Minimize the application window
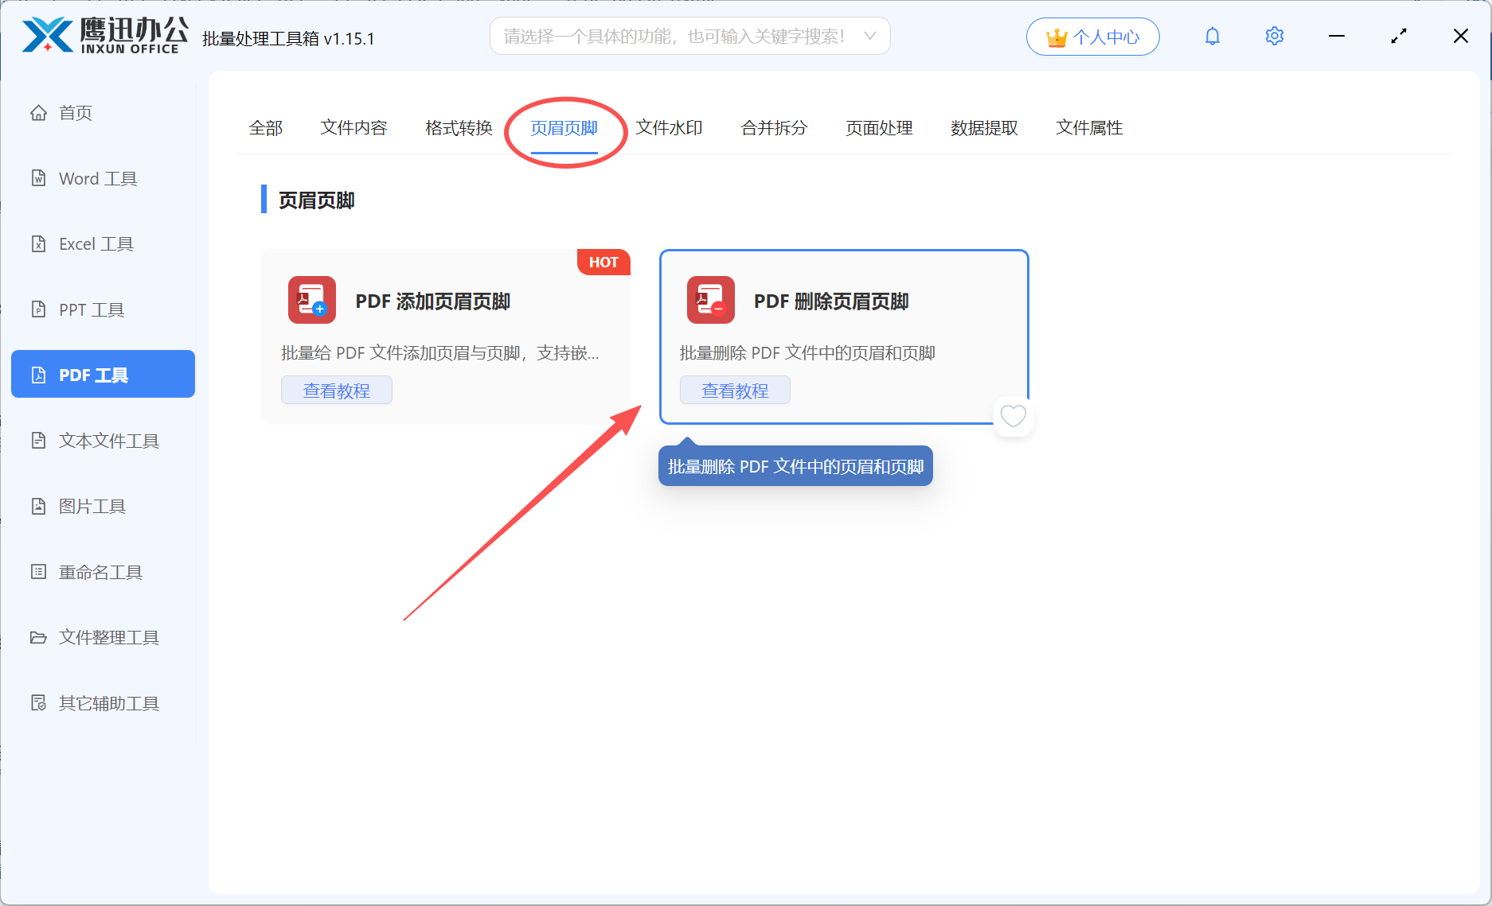 tap(1337, 37)
